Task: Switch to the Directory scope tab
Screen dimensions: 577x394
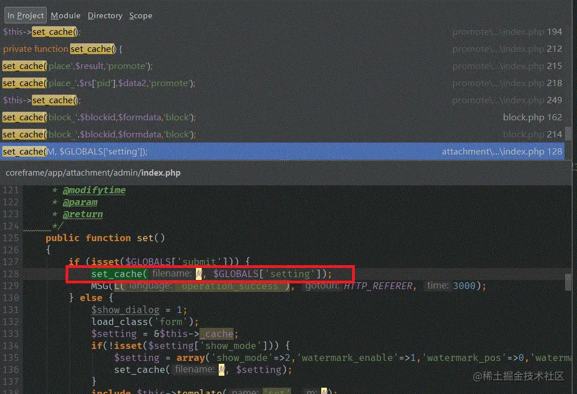Action: click(x=105, y=15)
